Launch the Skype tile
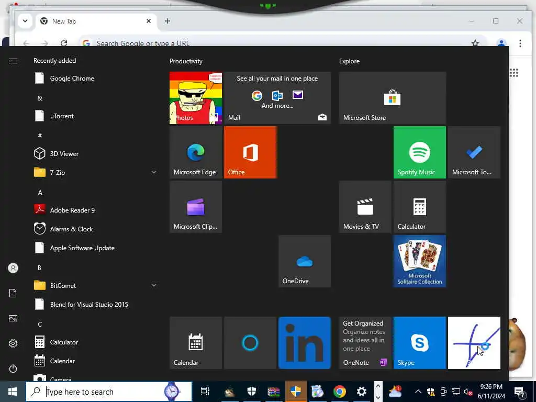 420,343
